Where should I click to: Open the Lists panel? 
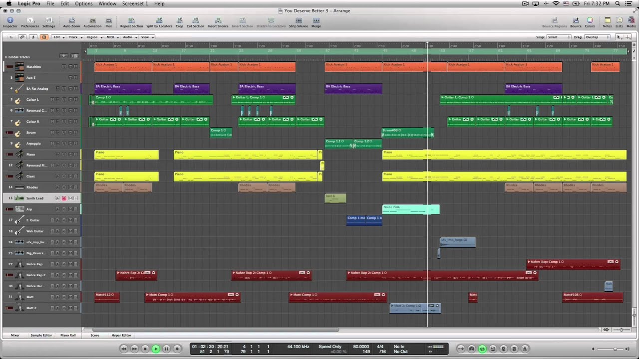pos(619,22)
